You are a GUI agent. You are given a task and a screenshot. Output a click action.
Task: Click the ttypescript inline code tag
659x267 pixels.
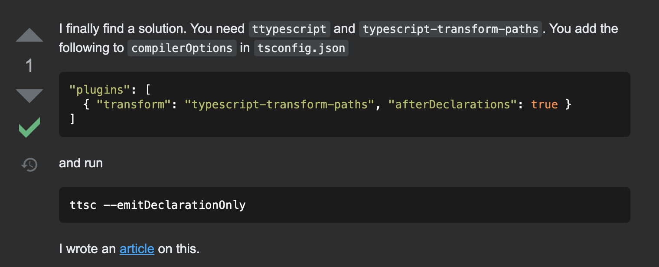coord(289,29)
